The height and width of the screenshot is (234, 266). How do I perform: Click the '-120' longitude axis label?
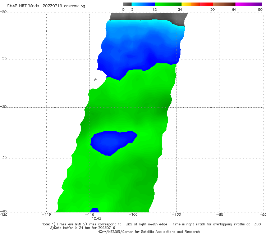click(x=4, y=215)
